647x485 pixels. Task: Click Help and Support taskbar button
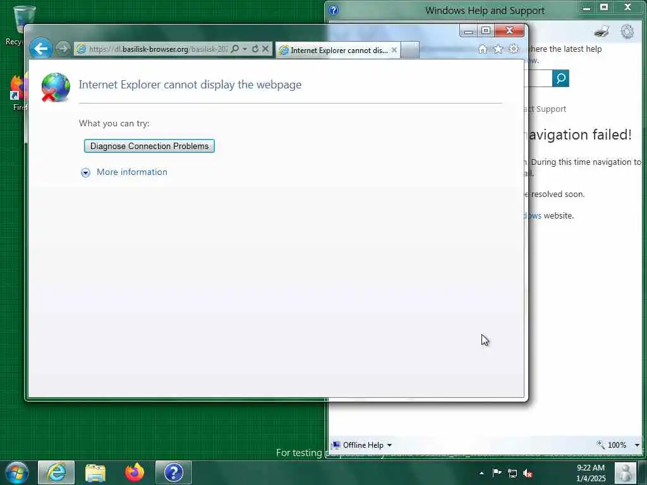click(174, 472)
